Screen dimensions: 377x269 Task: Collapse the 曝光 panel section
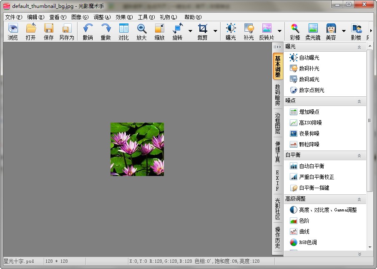point(359,47)
